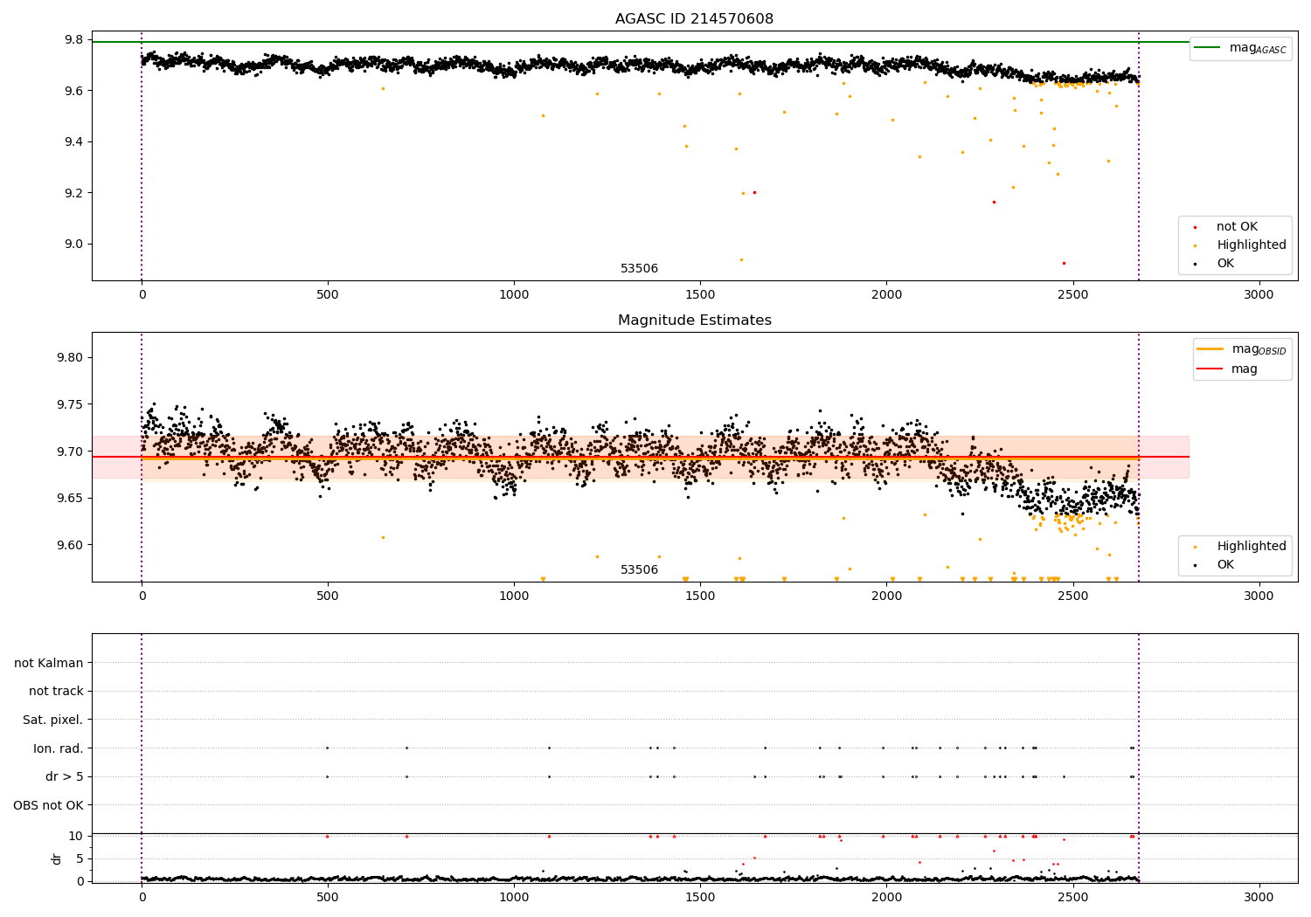Click 'Highlighted' marker in Magnitude Estimates legend
The height and width of the screenshot is (917, 1311).
[1195, 547]
